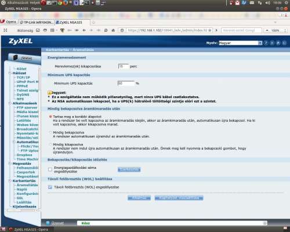Click the Opera panel toggle icon at far left
290x232 pixels.
click(x=5, y=30)
